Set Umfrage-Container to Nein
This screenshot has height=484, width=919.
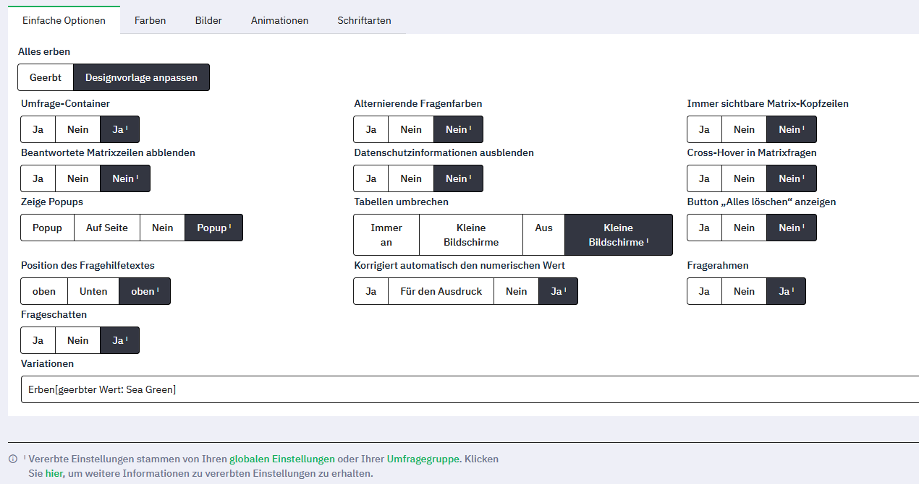(77, 129)
